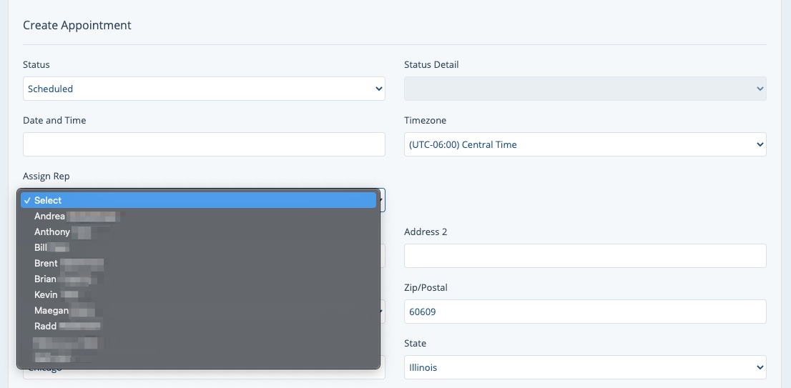Pick Anthony in the Assign Rep list
The height and width of the screenshot is (388, 791).
[x=198, y=232]
